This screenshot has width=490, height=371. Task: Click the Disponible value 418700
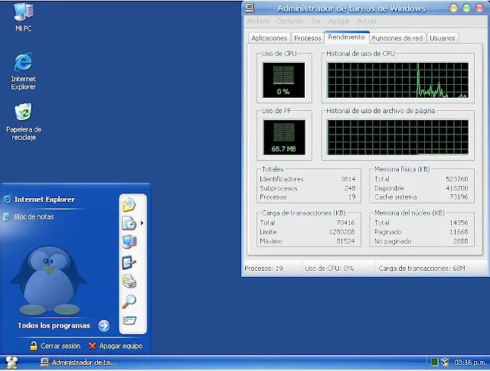point(457,188)
